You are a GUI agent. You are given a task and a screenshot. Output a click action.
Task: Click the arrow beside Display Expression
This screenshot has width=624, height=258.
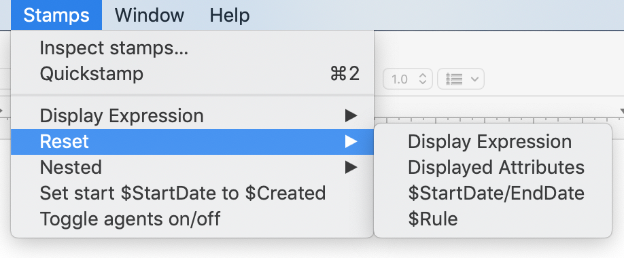[x=351, y=116]
